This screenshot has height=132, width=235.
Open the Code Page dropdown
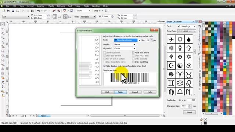pos(195,31)
